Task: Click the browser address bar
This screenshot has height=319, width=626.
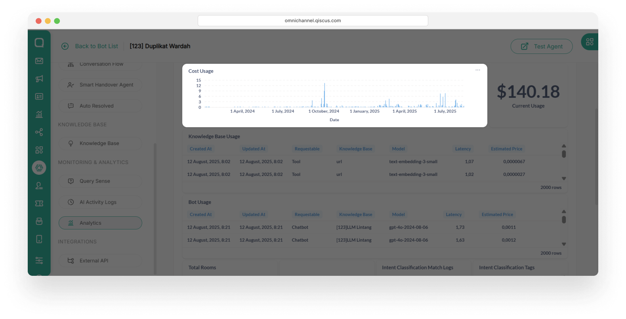Action: click(313, 21)
